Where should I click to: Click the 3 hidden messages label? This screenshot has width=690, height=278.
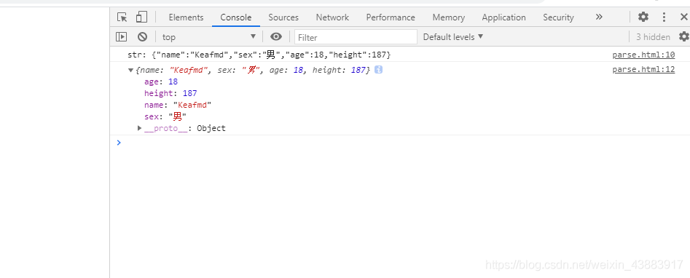click(x=653, y=37)
